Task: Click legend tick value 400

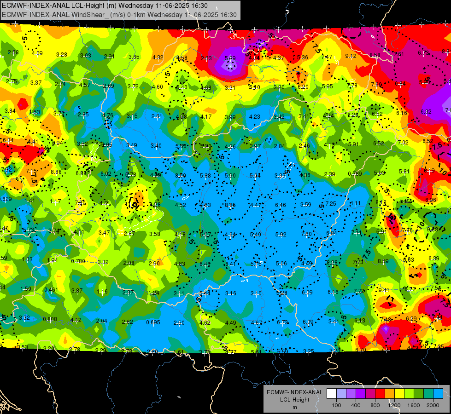Action: pyautogui.click(x=356, y=405)
